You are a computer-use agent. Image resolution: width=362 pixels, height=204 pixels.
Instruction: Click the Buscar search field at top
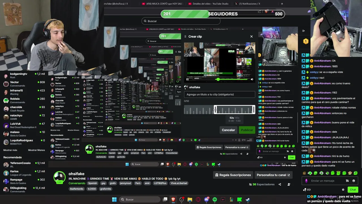pos(181,21)
